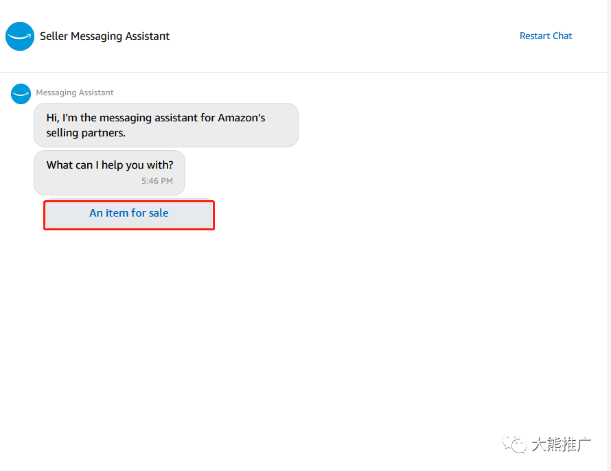Click the "What can I help you with?" text
The image size is (611, 471).
click(x=110, y=165)
